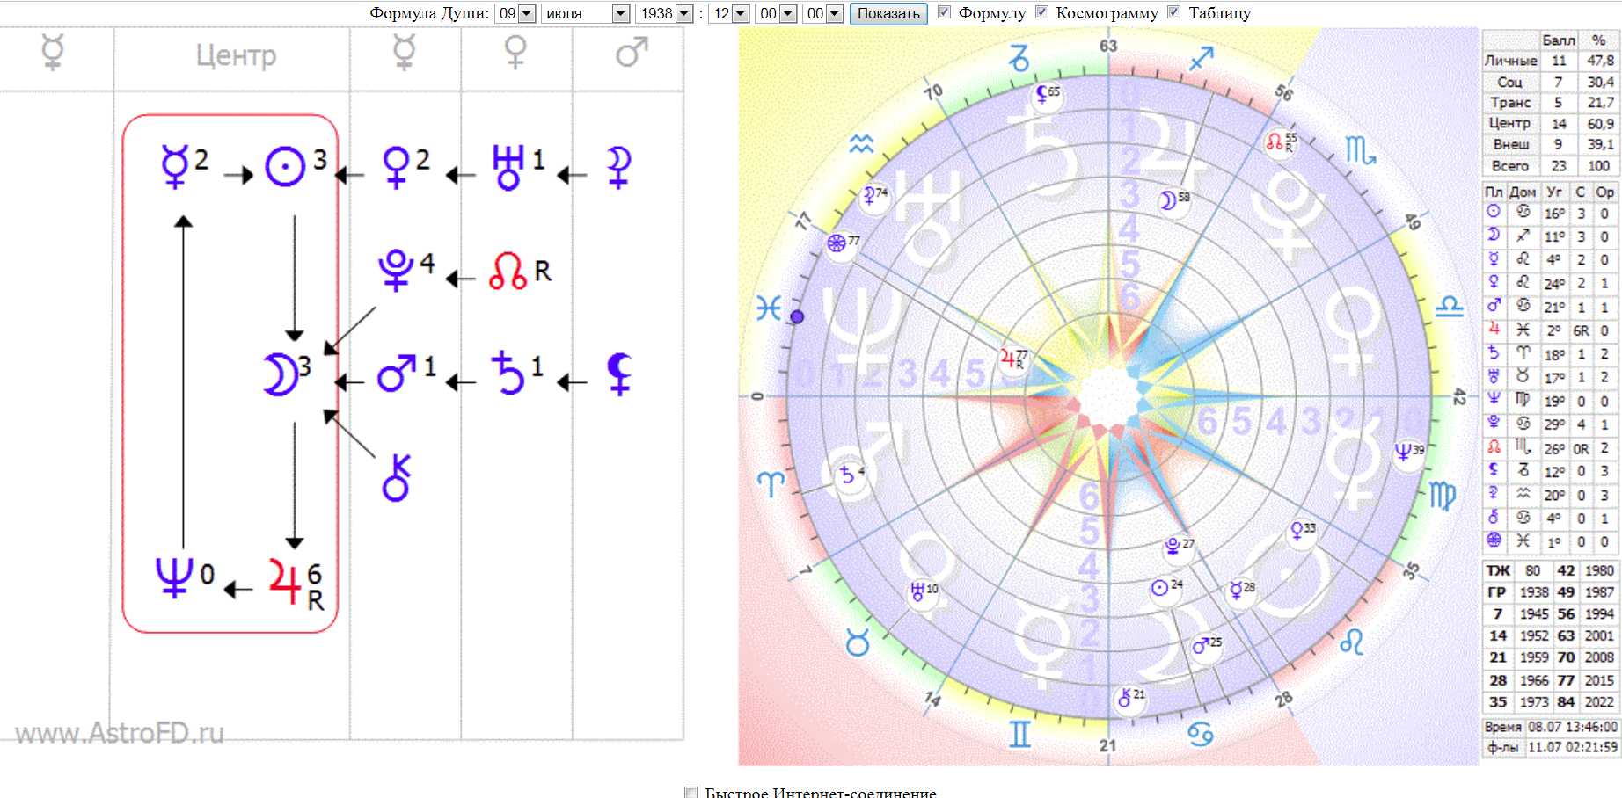Open the day dropdown showing 09
Image resolution: width=1622 pixels, height=798 pixels.
coord(515,13)
